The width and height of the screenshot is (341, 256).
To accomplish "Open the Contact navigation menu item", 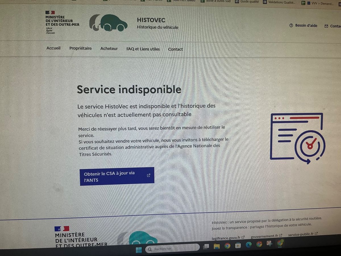I will 175,49.
